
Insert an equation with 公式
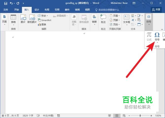click(x=149, y=37)
